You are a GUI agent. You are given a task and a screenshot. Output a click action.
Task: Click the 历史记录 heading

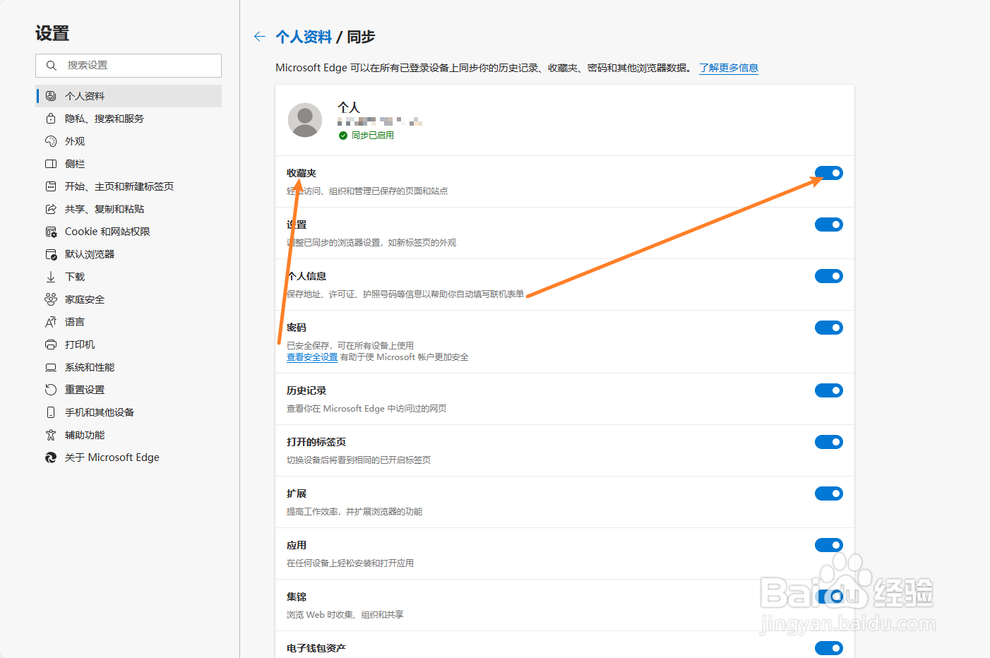(x=306, y=390)
